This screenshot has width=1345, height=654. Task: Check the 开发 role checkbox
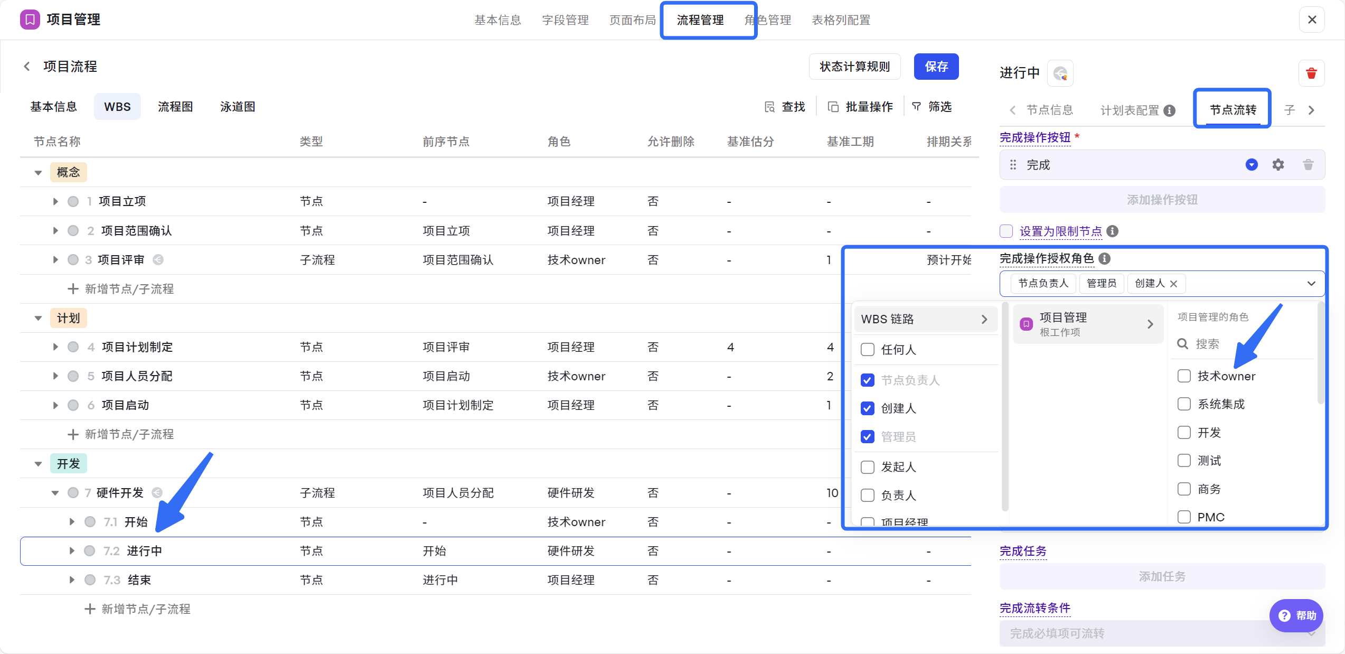[x=1184, y=433]
